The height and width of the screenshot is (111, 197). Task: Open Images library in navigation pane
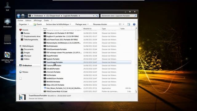point(25,52)
